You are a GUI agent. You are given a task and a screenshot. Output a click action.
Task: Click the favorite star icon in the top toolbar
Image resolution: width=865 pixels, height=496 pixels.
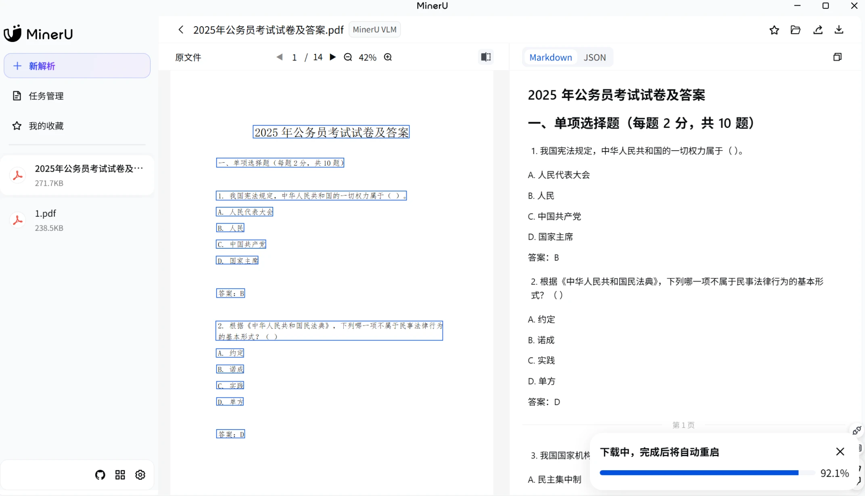click(x=774, y=30)
